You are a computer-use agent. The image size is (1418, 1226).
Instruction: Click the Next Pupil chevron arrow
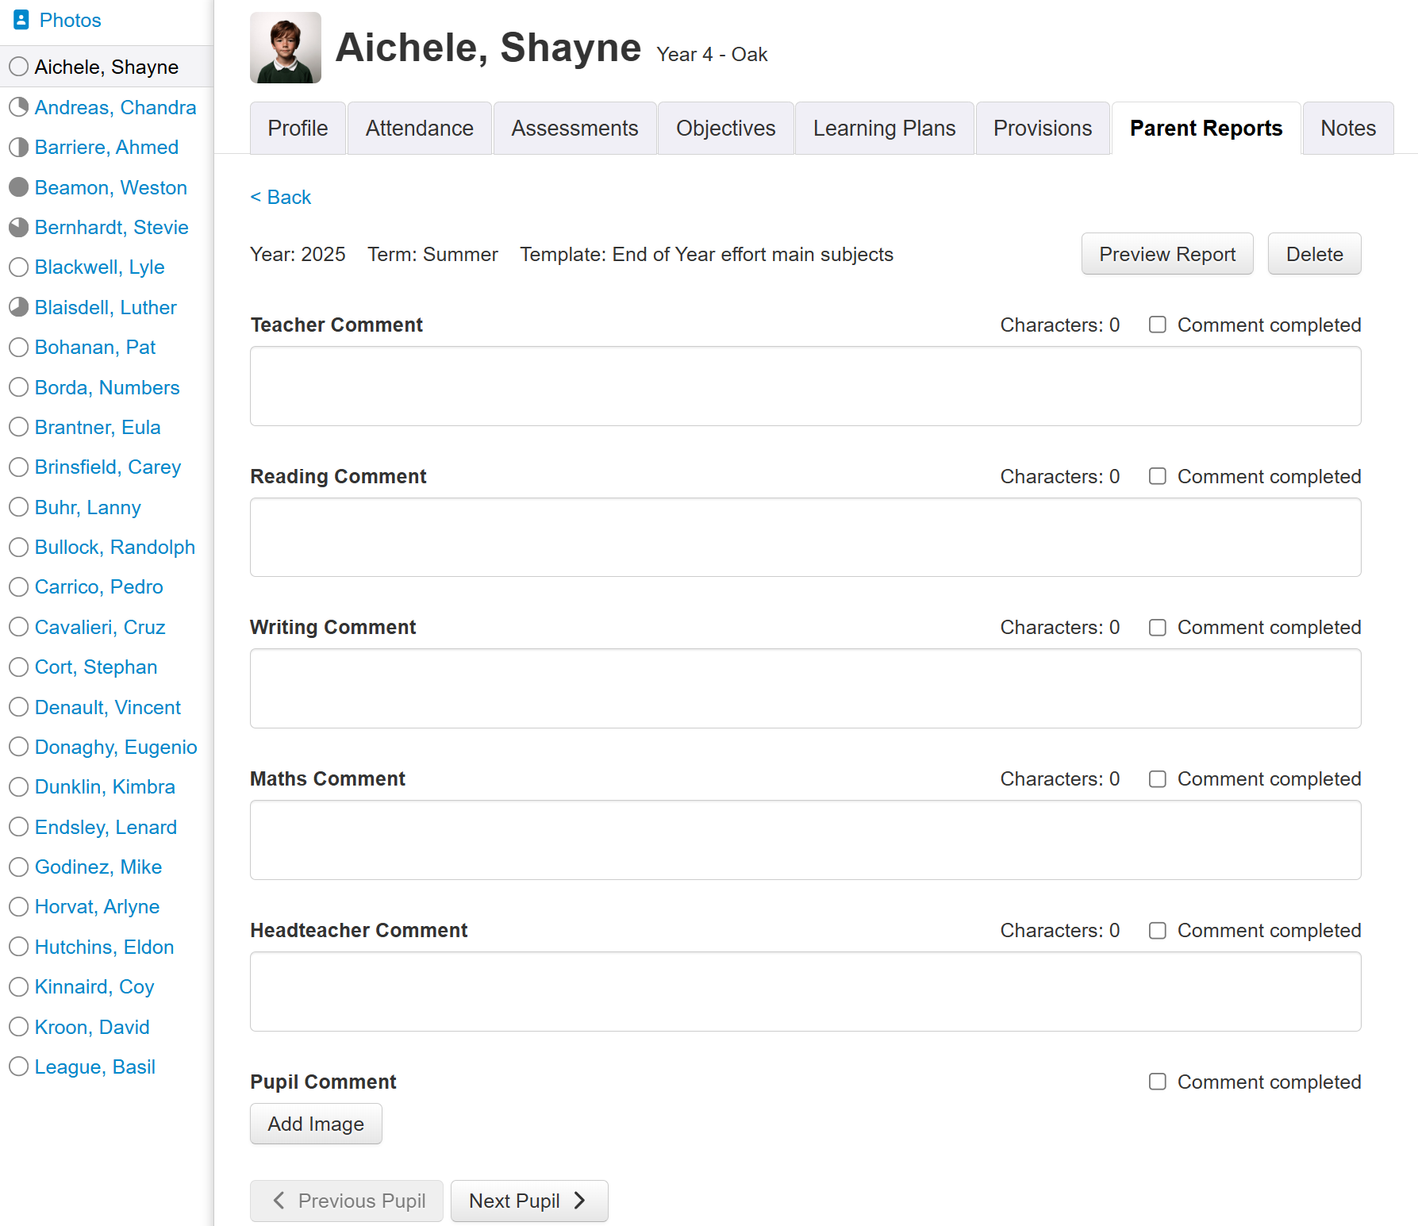point(580,1201)
